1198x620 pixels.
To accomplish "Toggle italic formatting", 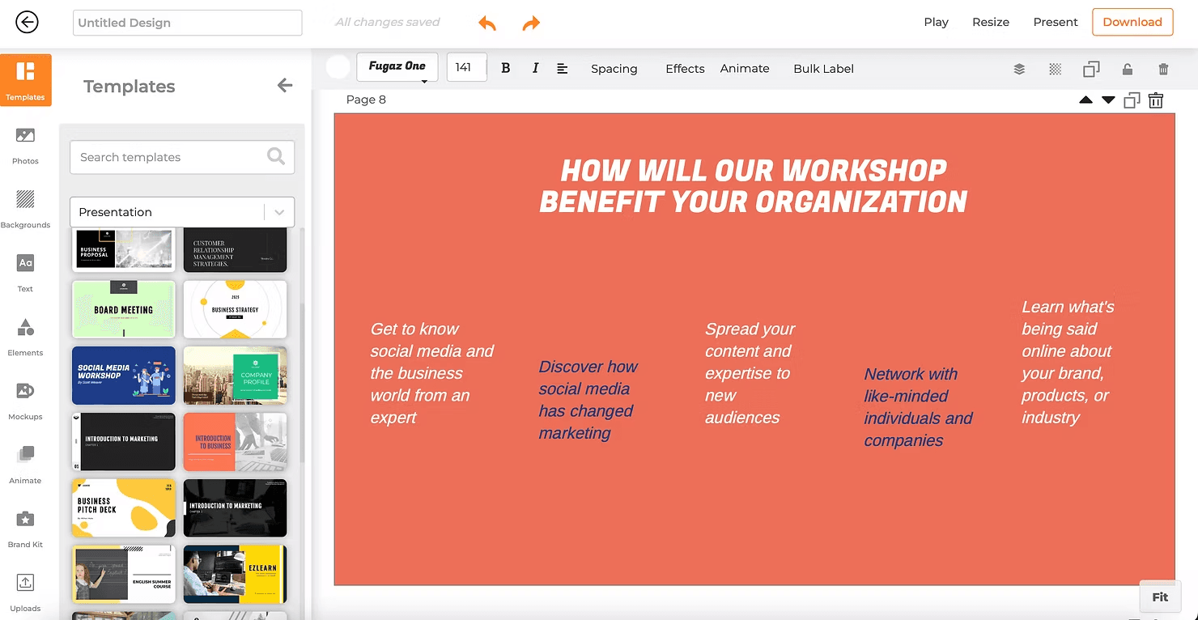I will tap(535, 68).
